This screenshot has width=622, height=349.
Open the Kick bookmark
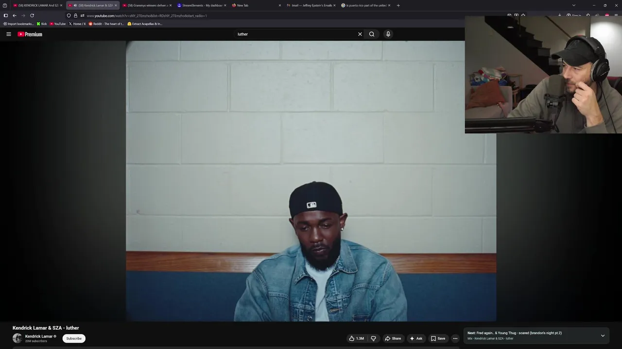pos(42,24)
